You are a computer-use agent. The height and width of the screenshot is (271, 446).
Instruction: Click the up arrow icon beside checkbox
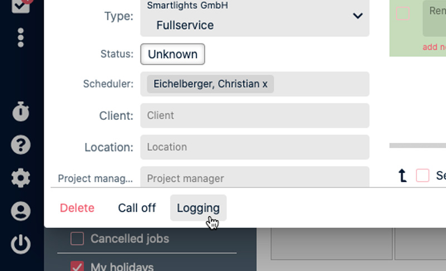pyautogui.click(x=403, y=176)
